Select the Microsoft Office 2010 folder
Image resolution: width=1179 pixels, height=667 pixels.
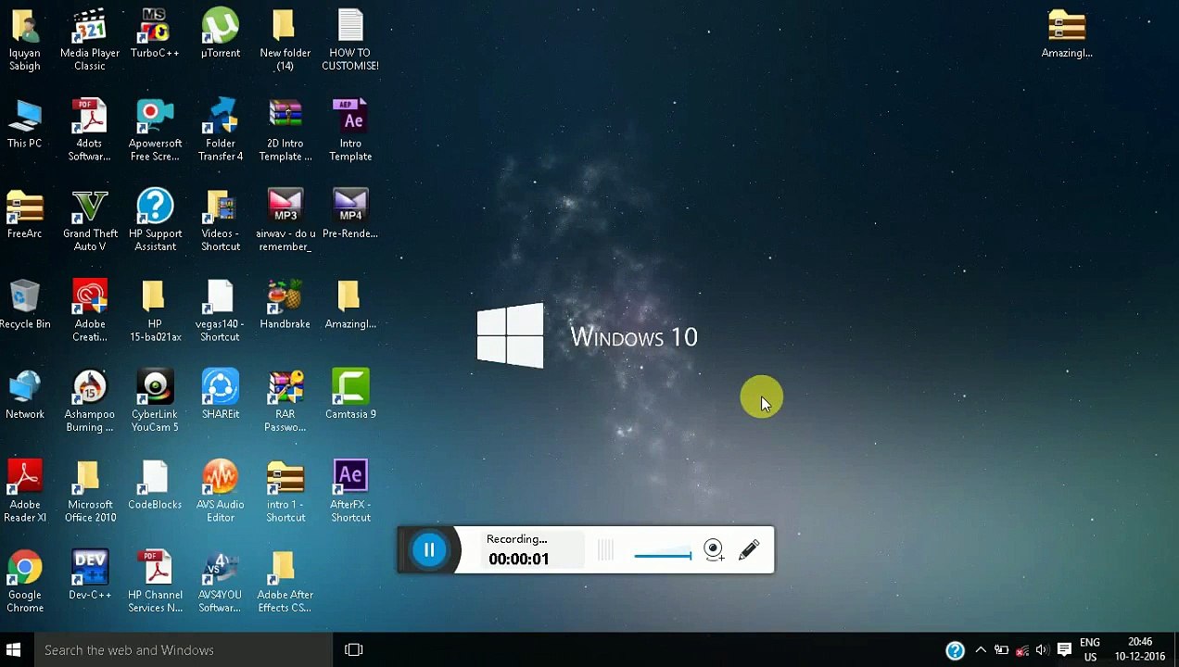tap(90, 492)
